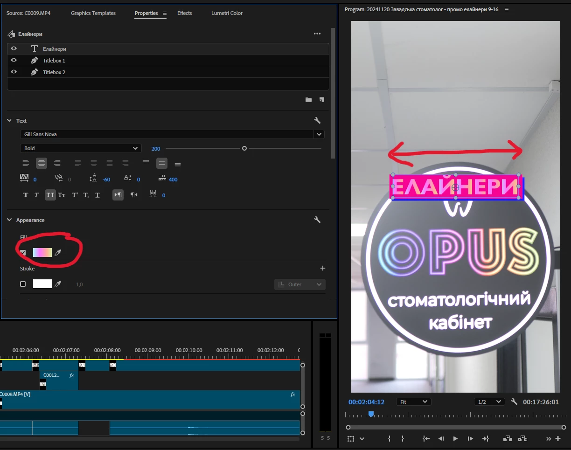
Task: Step forward one frame
Action: pyautogui.click(x=470, y=438)
